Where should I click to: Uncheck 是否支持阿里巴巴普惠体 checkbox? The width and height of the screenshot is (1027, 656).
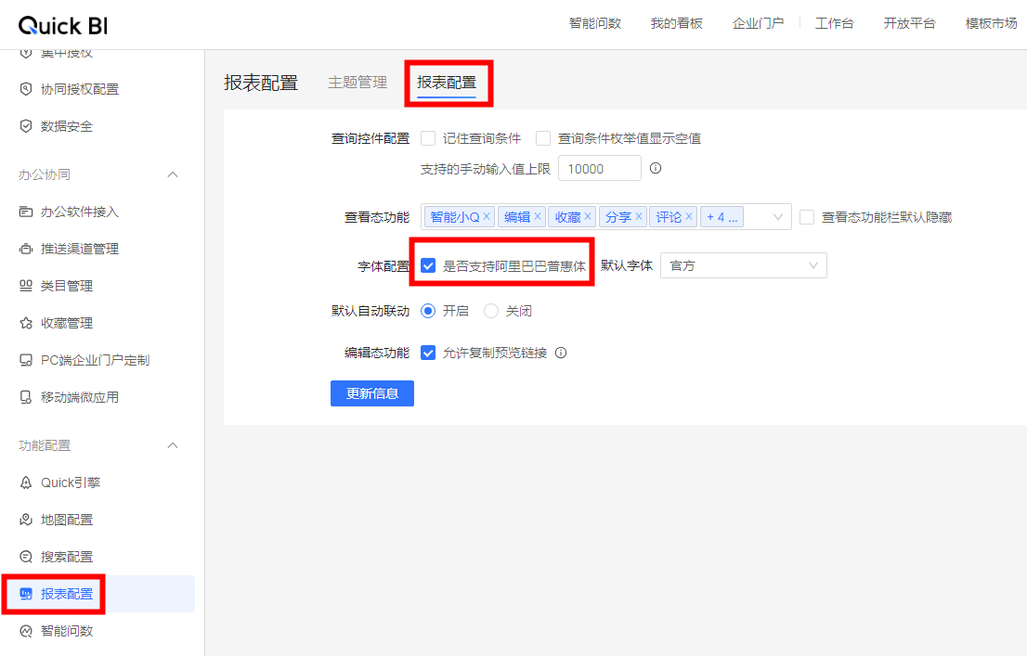(428, 265)
